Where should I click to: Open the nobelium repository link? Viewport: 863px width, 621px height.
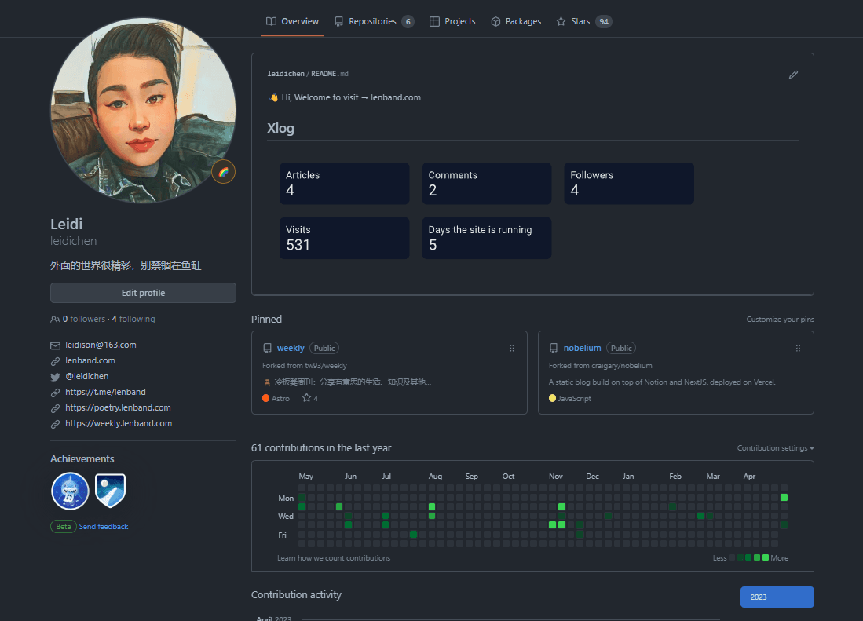point(582,348)
